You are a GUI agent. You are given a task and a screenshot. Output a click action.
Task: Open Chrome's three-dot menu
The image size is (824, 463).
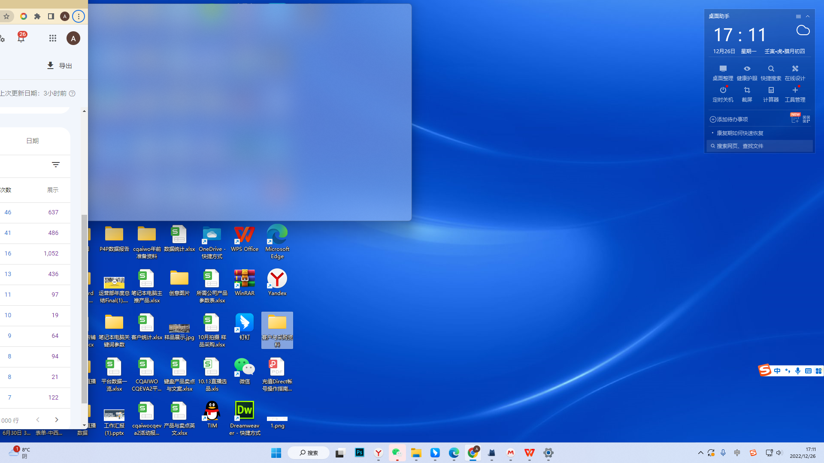[x=79, y=16]
